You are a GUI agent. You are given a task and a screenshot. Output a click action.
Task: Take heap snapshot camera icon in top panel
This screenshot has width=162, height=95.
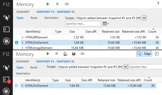(x=67, y=4)
